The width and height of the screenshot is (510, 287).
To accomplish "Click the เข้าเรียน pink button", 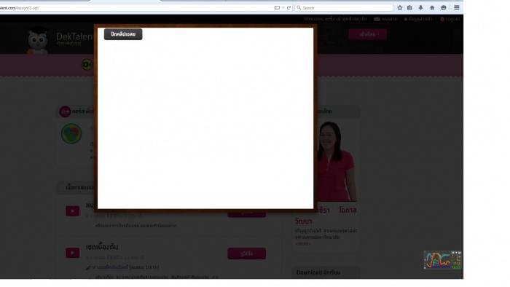I will coord(367,34).
